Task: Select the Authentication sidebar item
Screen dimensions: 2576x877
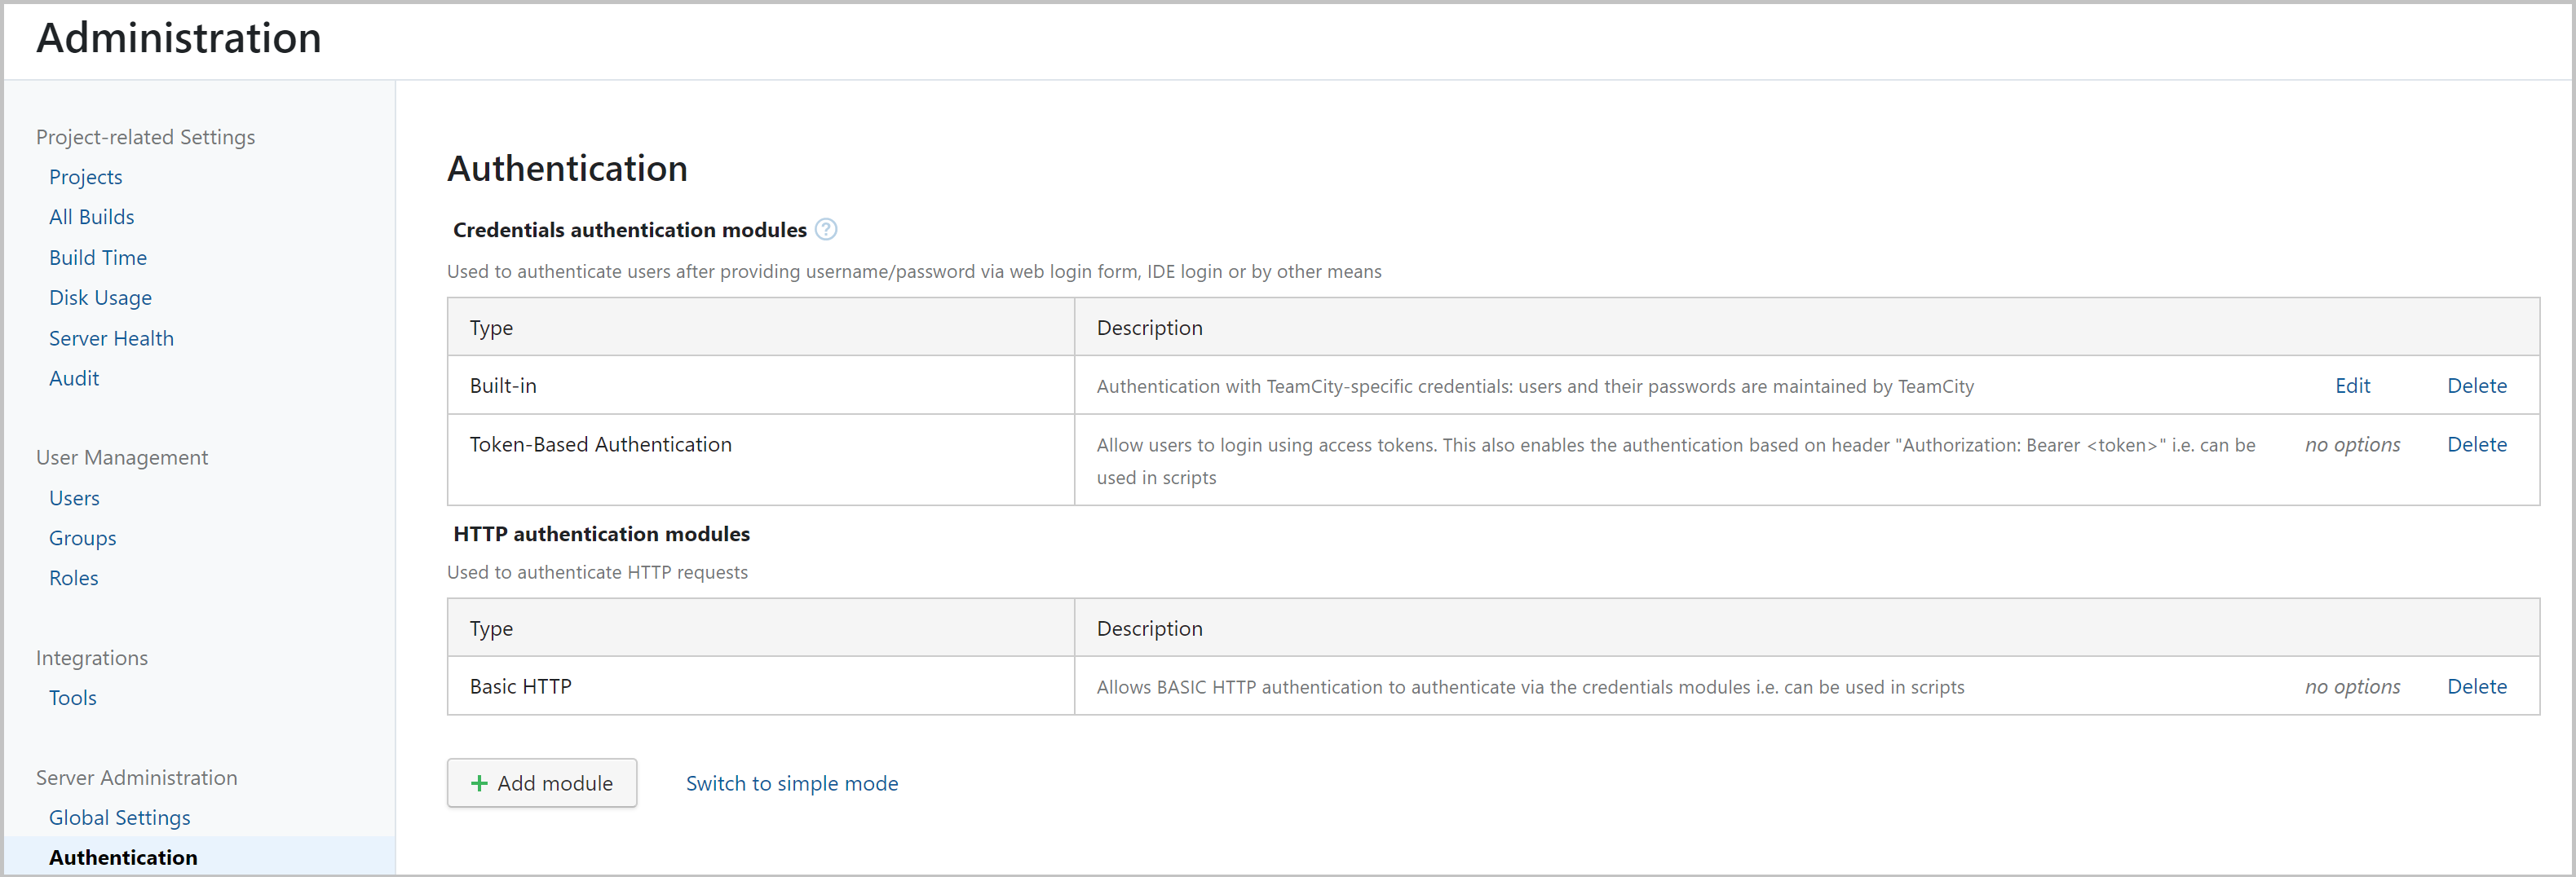Action: pyautogui.click(x=123, y=857)
